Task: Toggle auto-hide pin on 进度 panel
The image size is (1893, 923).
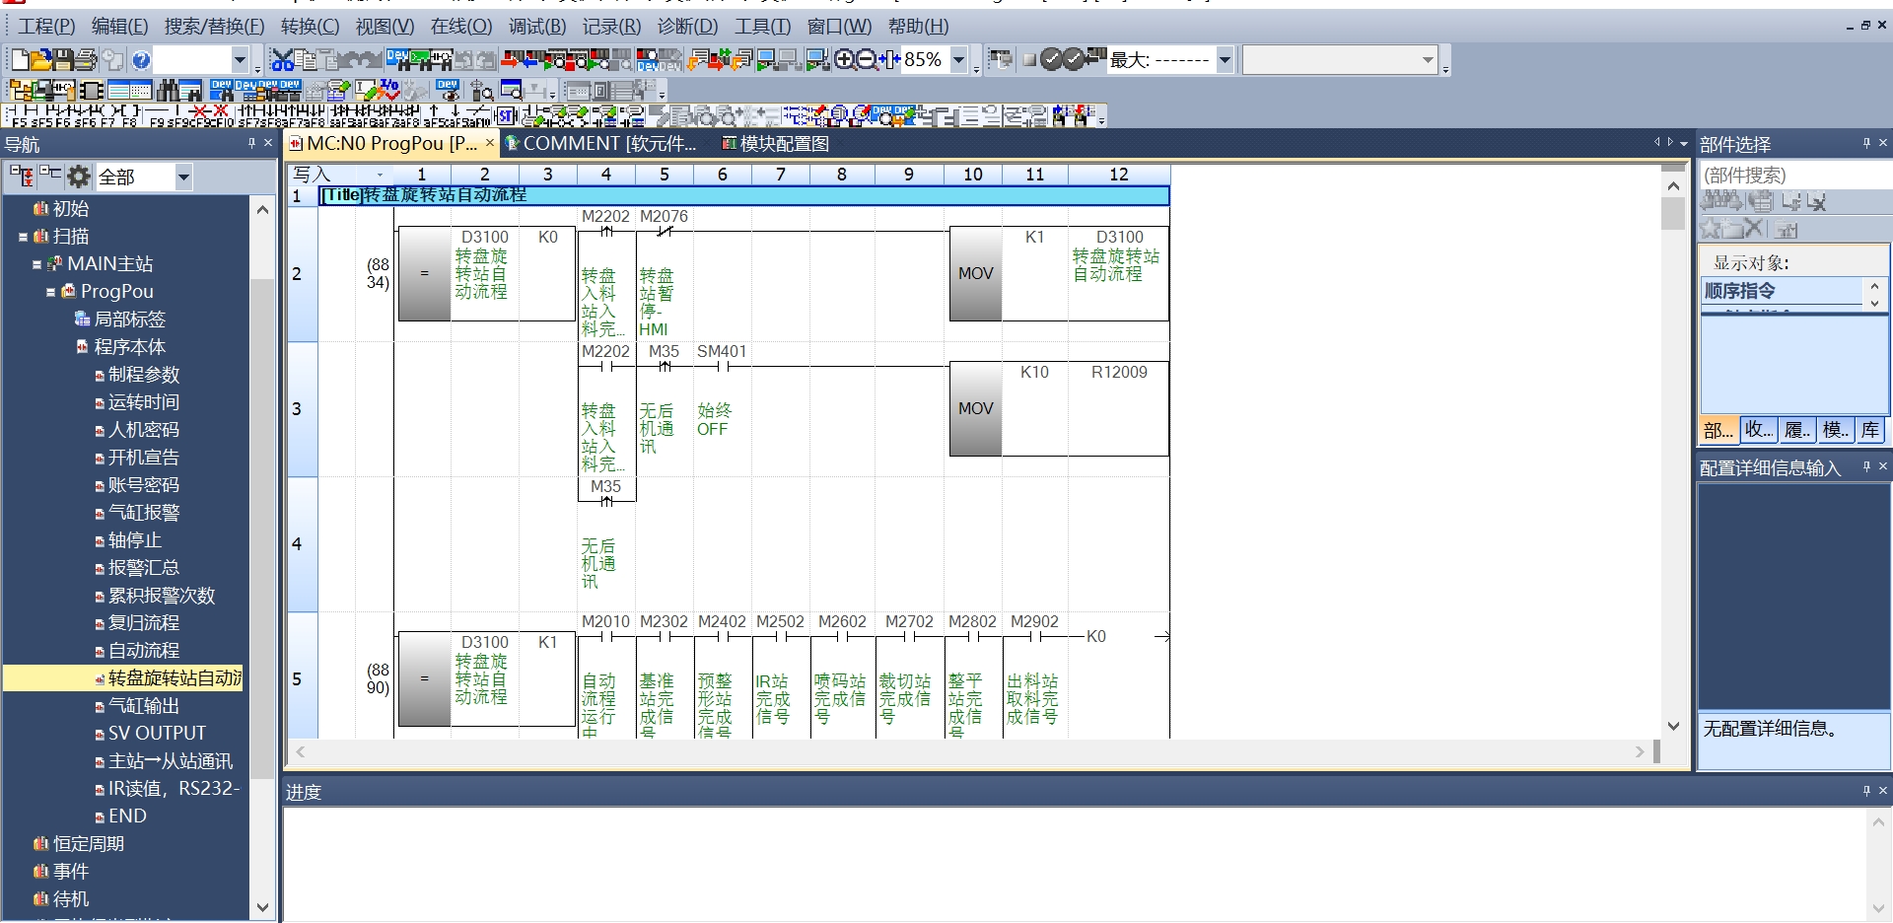Action: click(x=1866, y=791)
